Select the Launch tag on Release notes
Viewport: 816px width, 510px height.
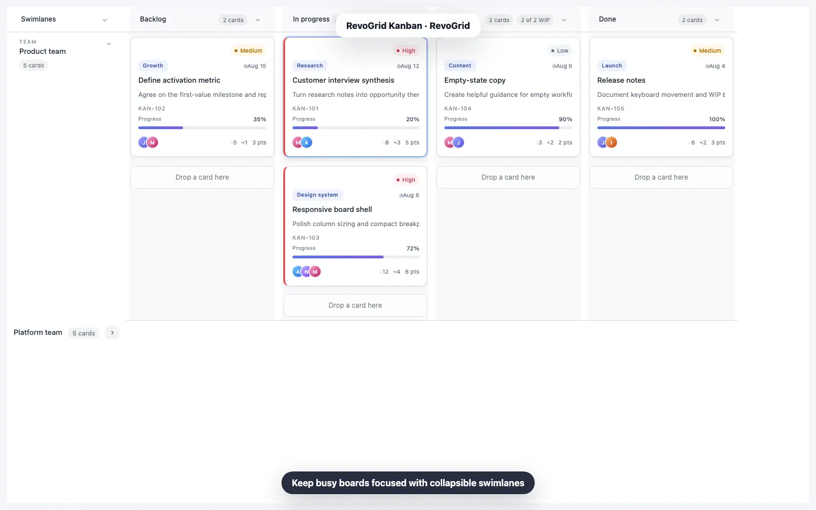612,66
